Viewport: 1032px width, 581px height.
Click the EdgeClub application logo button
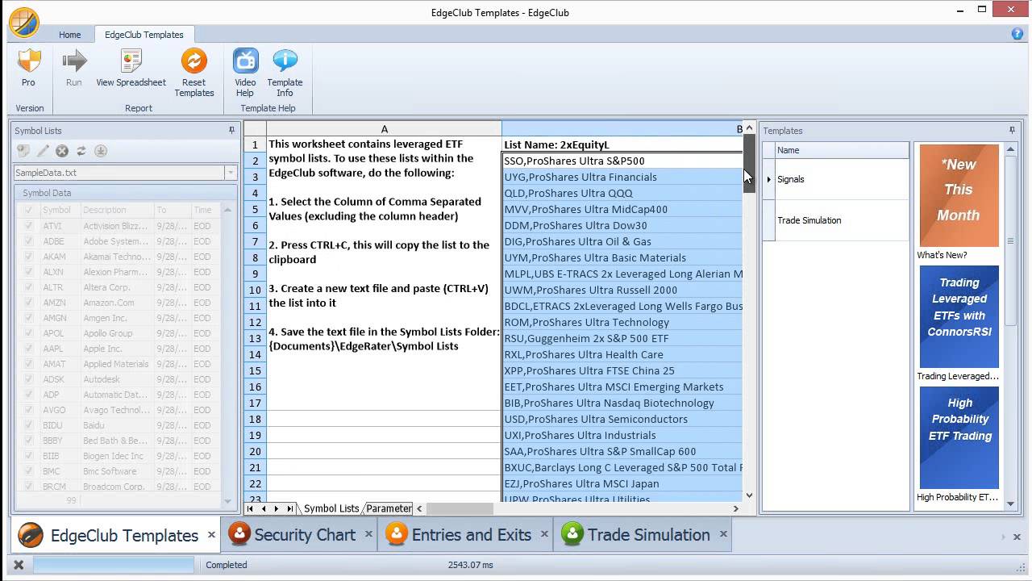(24, 23)
